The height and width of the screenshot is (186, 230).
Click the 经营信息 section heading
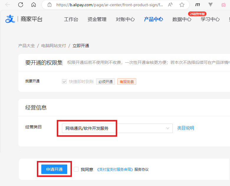[36, 108]
